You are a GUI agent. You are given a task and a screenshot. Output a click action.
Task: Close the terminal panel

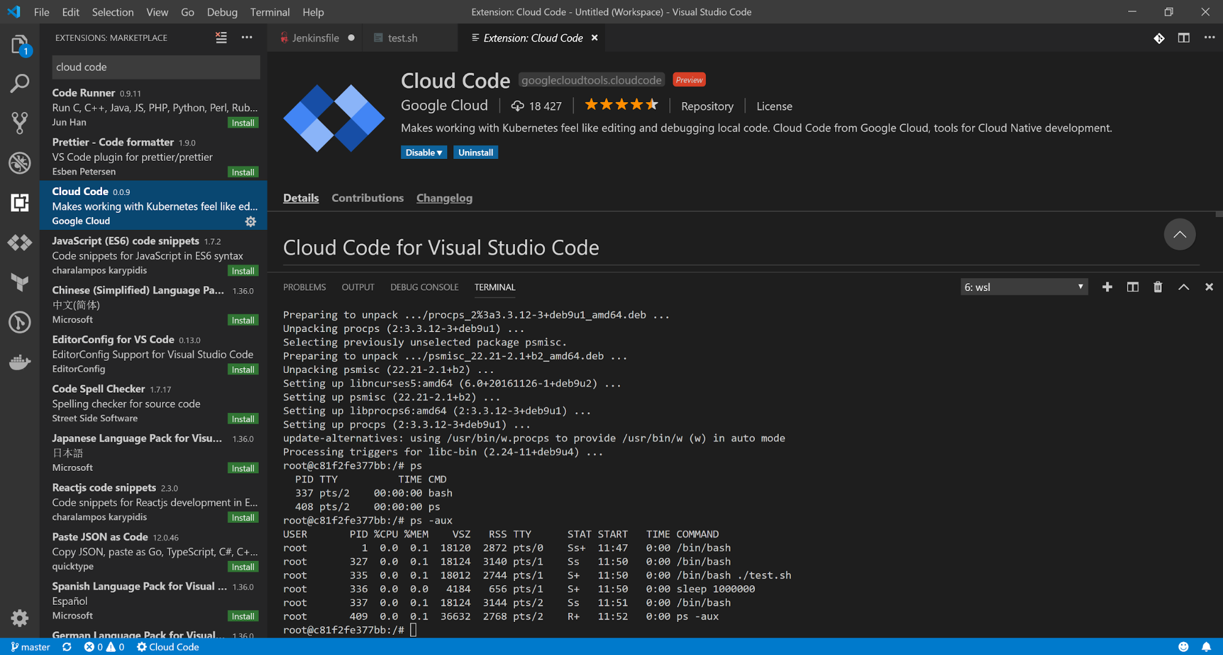click(1209, 287)
